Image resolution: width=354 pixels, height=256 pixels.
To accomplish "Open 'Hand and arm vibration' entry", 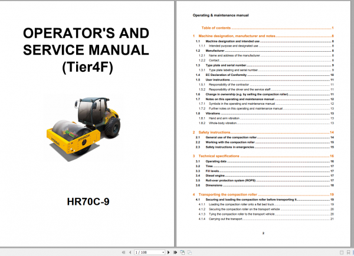I will pos(266,118).
